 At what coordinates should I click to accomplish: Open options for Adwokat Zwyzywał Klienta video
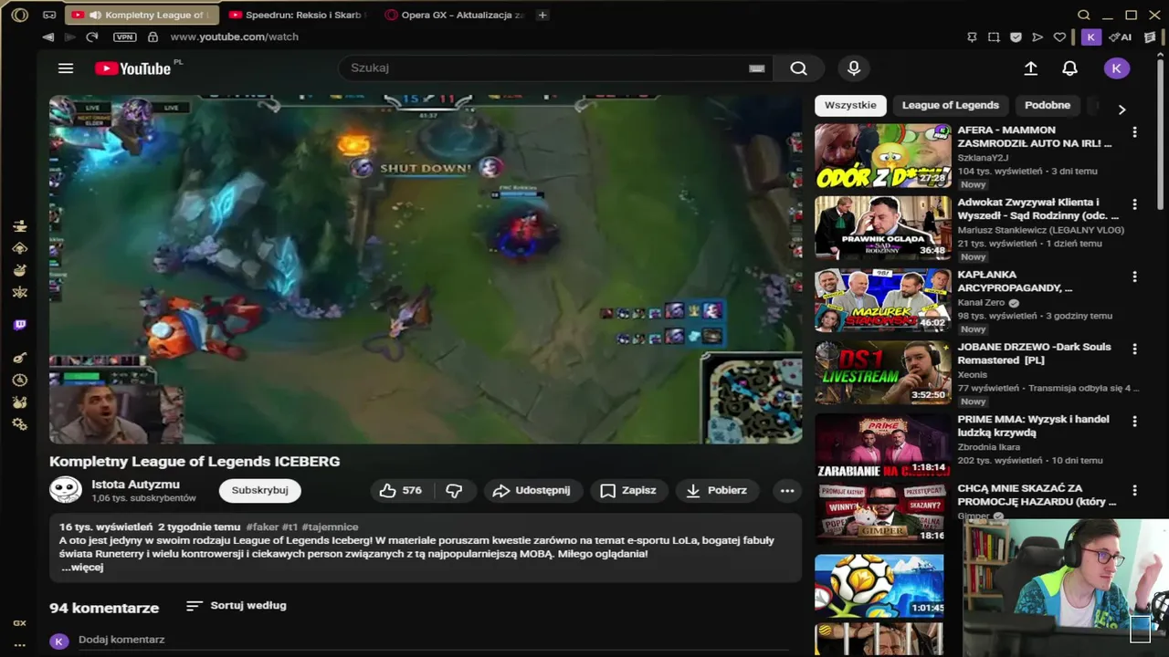(x=1134, y=204)
